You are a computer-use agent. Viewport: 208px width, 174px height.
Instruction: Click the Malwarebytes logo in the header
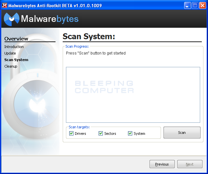(41, 19)
